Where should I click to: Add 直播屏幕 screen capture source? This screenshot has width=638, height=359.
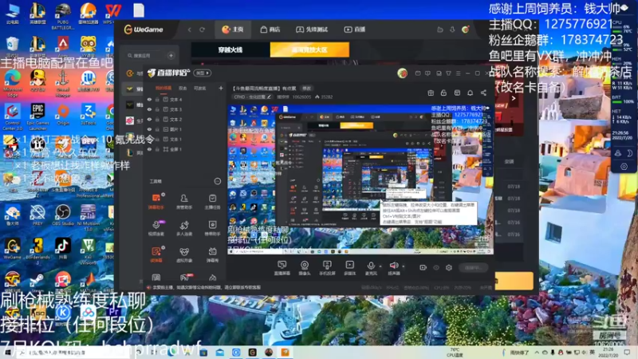point(282,268)
